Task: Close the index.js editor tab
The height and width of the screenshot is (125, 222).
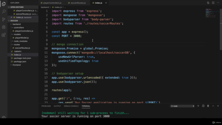Action: coord(106,3)
